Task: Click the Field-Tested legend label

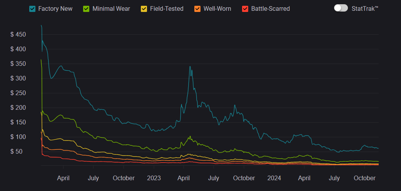Action: 167,8
